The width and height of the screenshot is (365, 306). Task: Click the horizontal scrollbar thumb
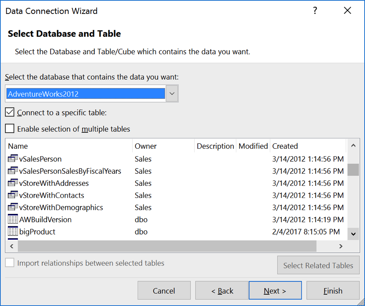click(x=167, y=246)
